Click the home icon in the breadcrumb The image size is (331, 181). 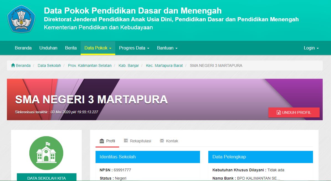13,65
